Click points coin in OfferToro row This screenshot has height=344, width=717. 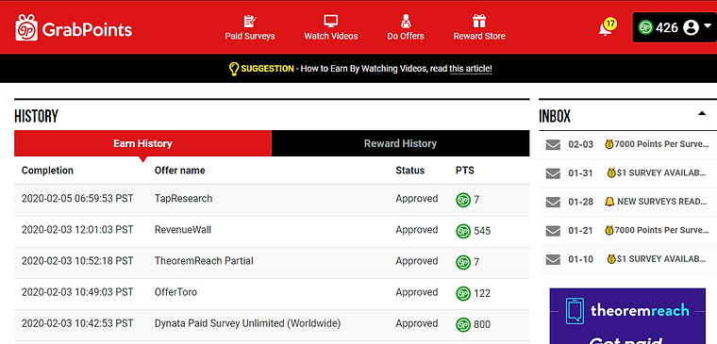[463, 293]
